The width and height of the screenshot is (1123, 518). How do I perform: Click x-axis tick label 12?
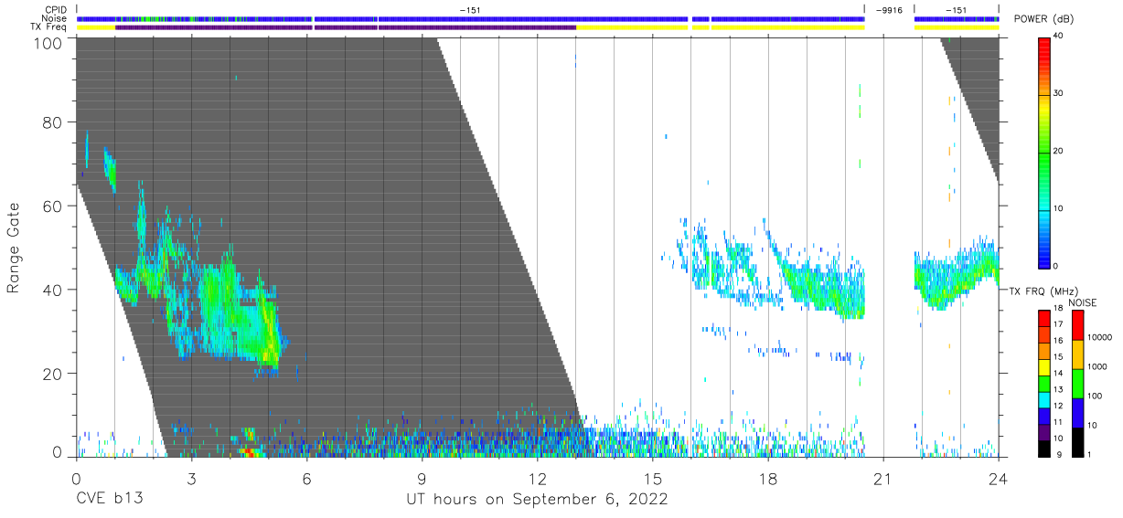click(537, 477)
